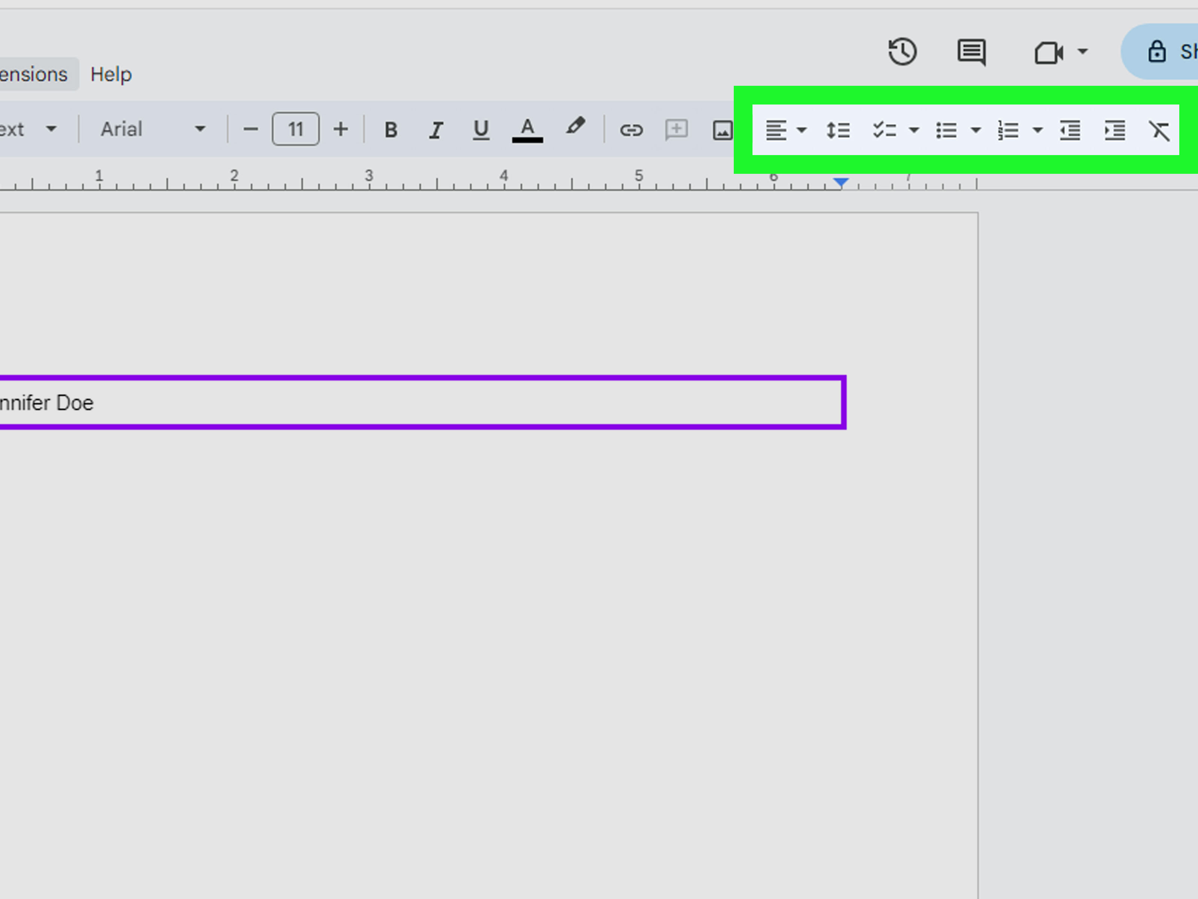Decrease indent icon
This screenshot has width=1198, height=899.
1070,131
